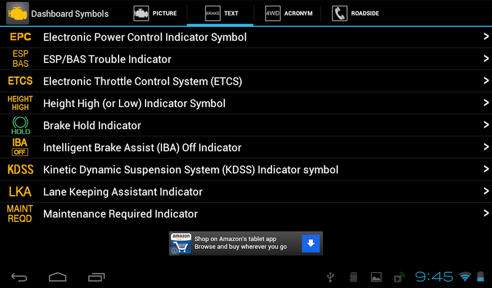
Task: Tap the IBA OFF symbol icon
Action: 20,147
